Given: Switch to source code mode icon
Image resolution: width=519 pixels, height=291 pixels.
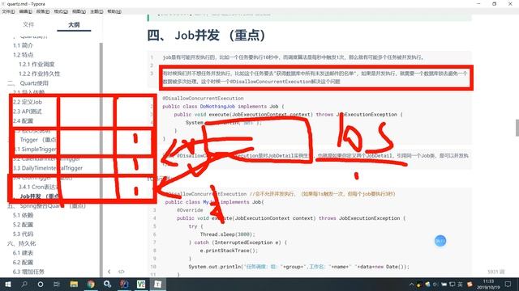Looking at the screenshot, I should click(121, 272).
